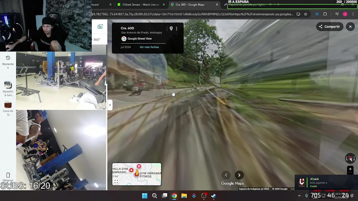Open Task View from the taskbar

tap(165, 196)
